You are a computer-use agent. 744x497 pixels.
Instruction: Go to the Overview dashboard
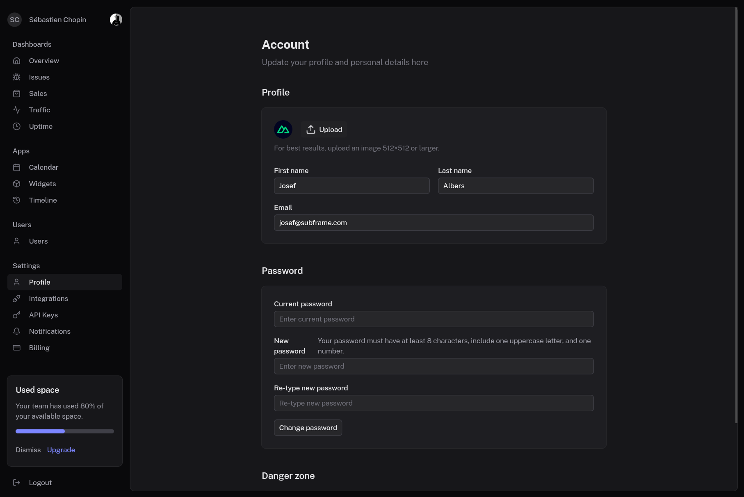(x=44, y=61)
